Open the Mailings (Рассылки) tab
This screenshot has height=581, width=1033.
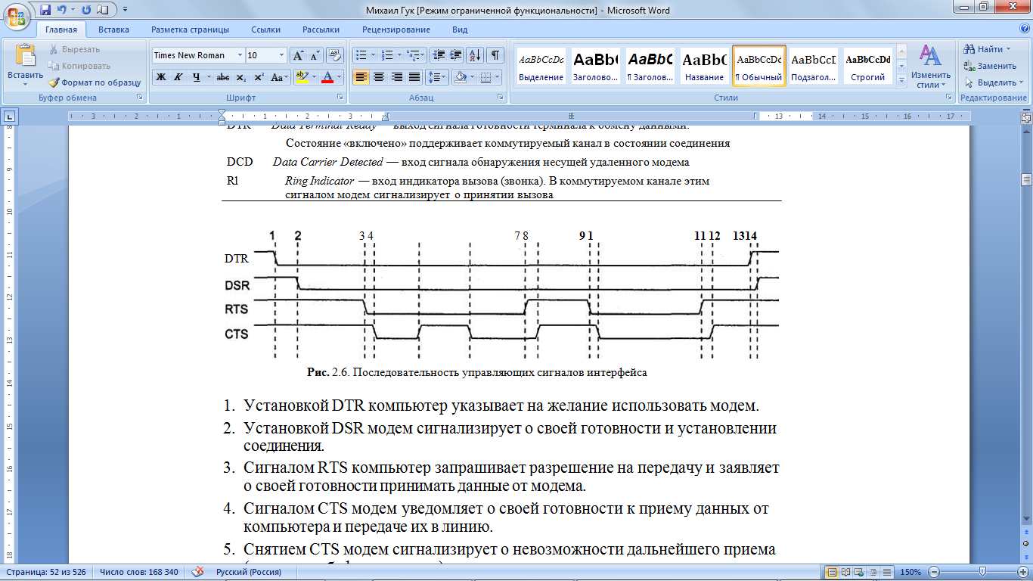321,30
